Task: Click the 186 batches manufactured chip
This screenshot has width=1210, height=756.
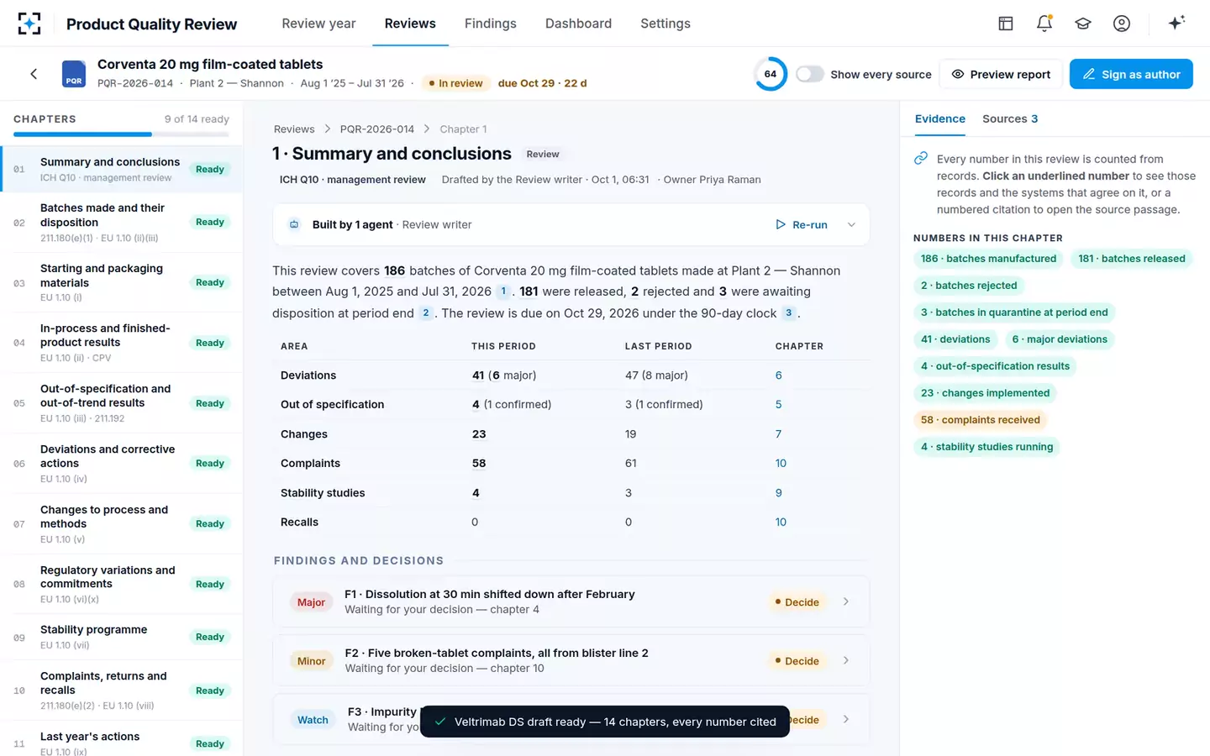Action: click(x=988, y=259)
